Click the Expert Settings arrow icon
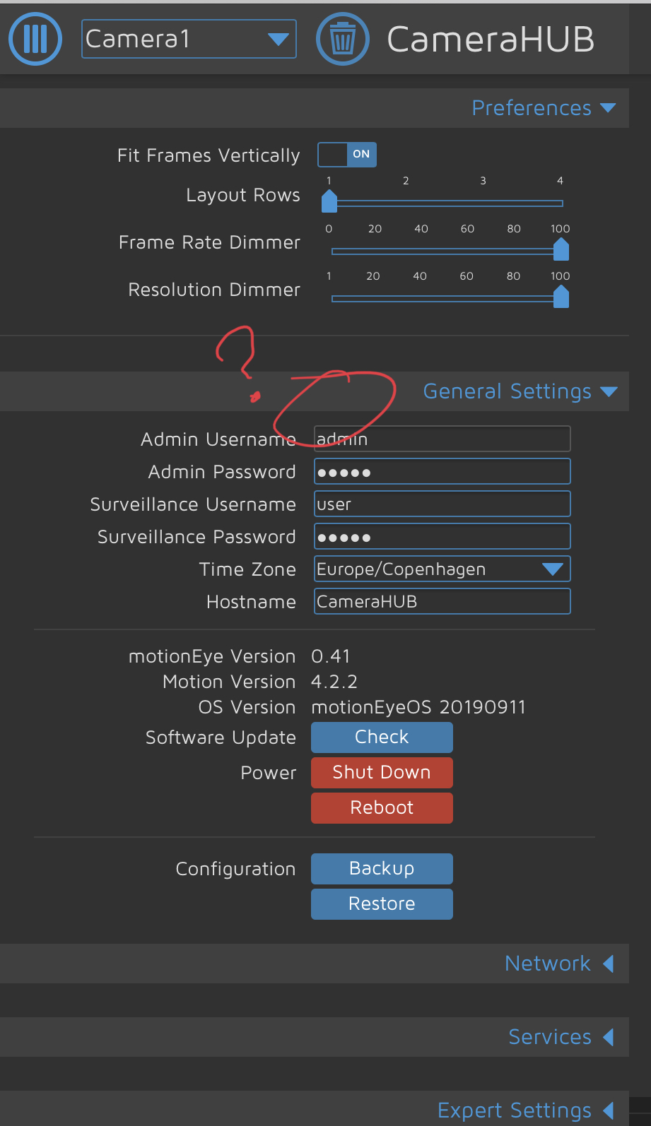Viewport: 651px width, 1126px height. (609, 1110)
